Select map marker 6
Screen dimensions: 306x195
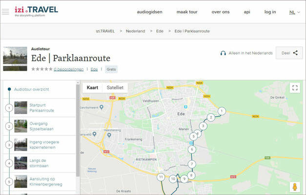coord(192,149)
